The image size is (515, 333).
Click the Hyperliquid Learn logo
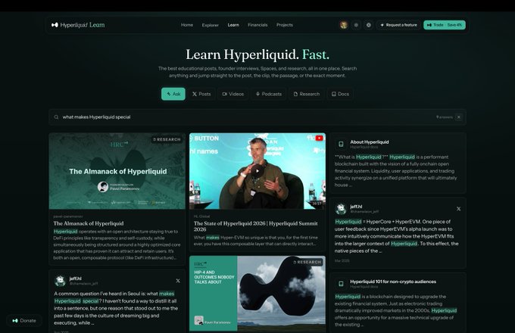click(78, 25)
